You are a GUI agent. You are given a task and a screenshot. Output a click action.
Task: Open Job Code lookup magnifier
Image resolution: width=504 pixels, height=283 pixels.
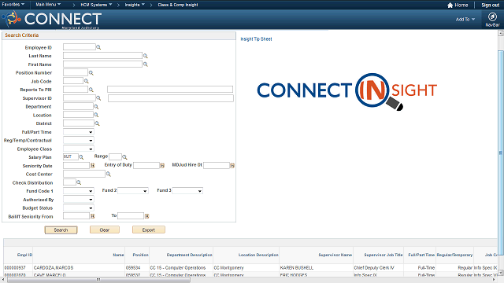86,81
